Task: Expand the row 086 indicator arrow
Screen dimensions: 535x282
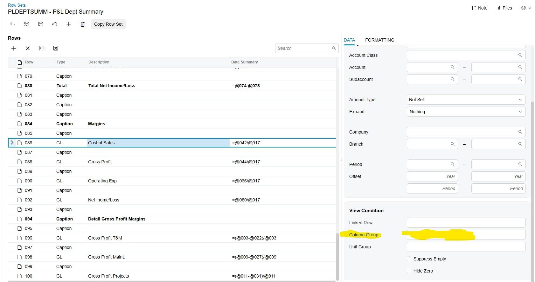Action: click(12, 143)
